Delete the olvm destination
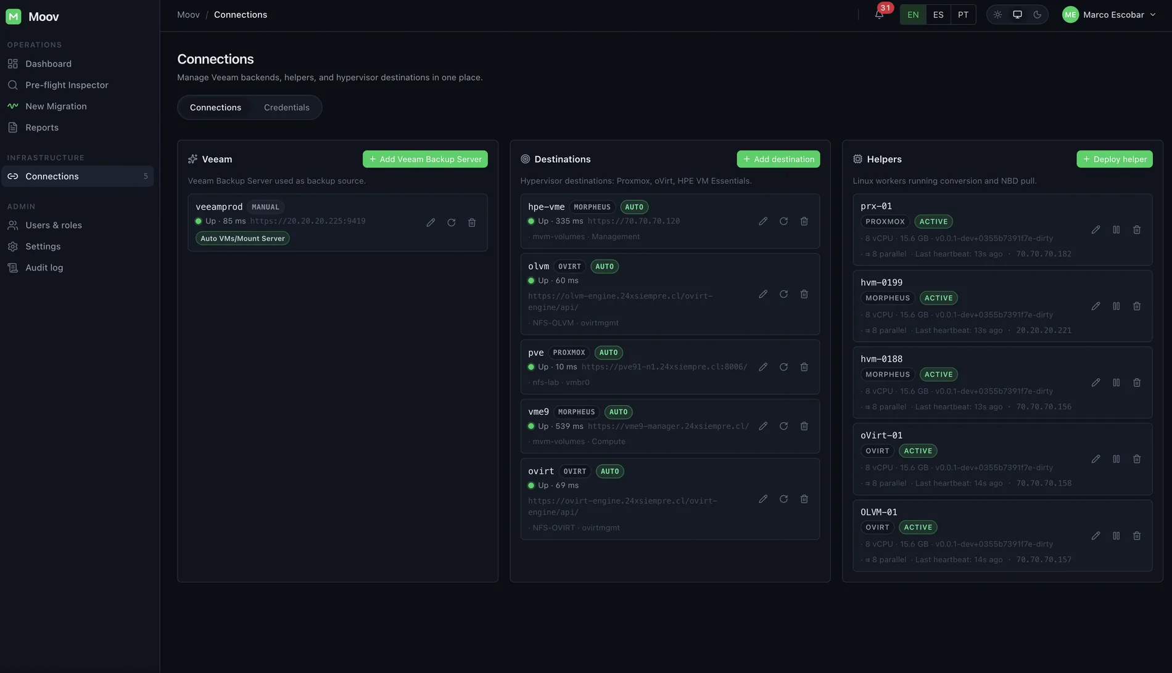The image size is (1172, 673). tap(804, 294)
